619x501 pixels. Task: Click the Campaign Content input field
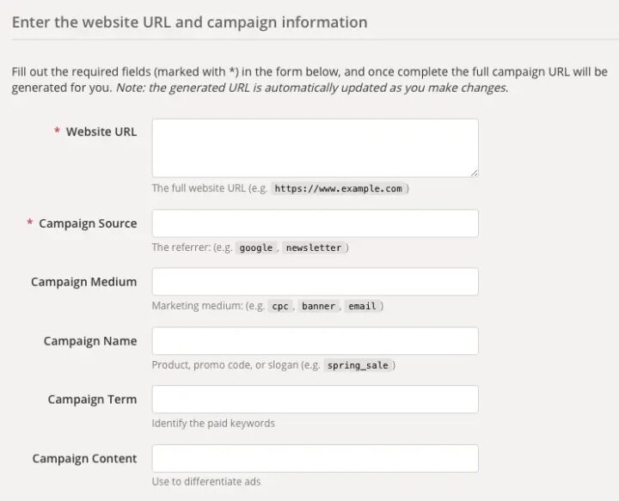click(x=315, y=458)
